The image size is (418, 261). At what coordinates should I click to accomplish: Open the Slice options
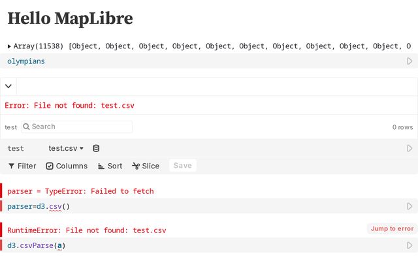pyautogui.click(x=146, y=166)
